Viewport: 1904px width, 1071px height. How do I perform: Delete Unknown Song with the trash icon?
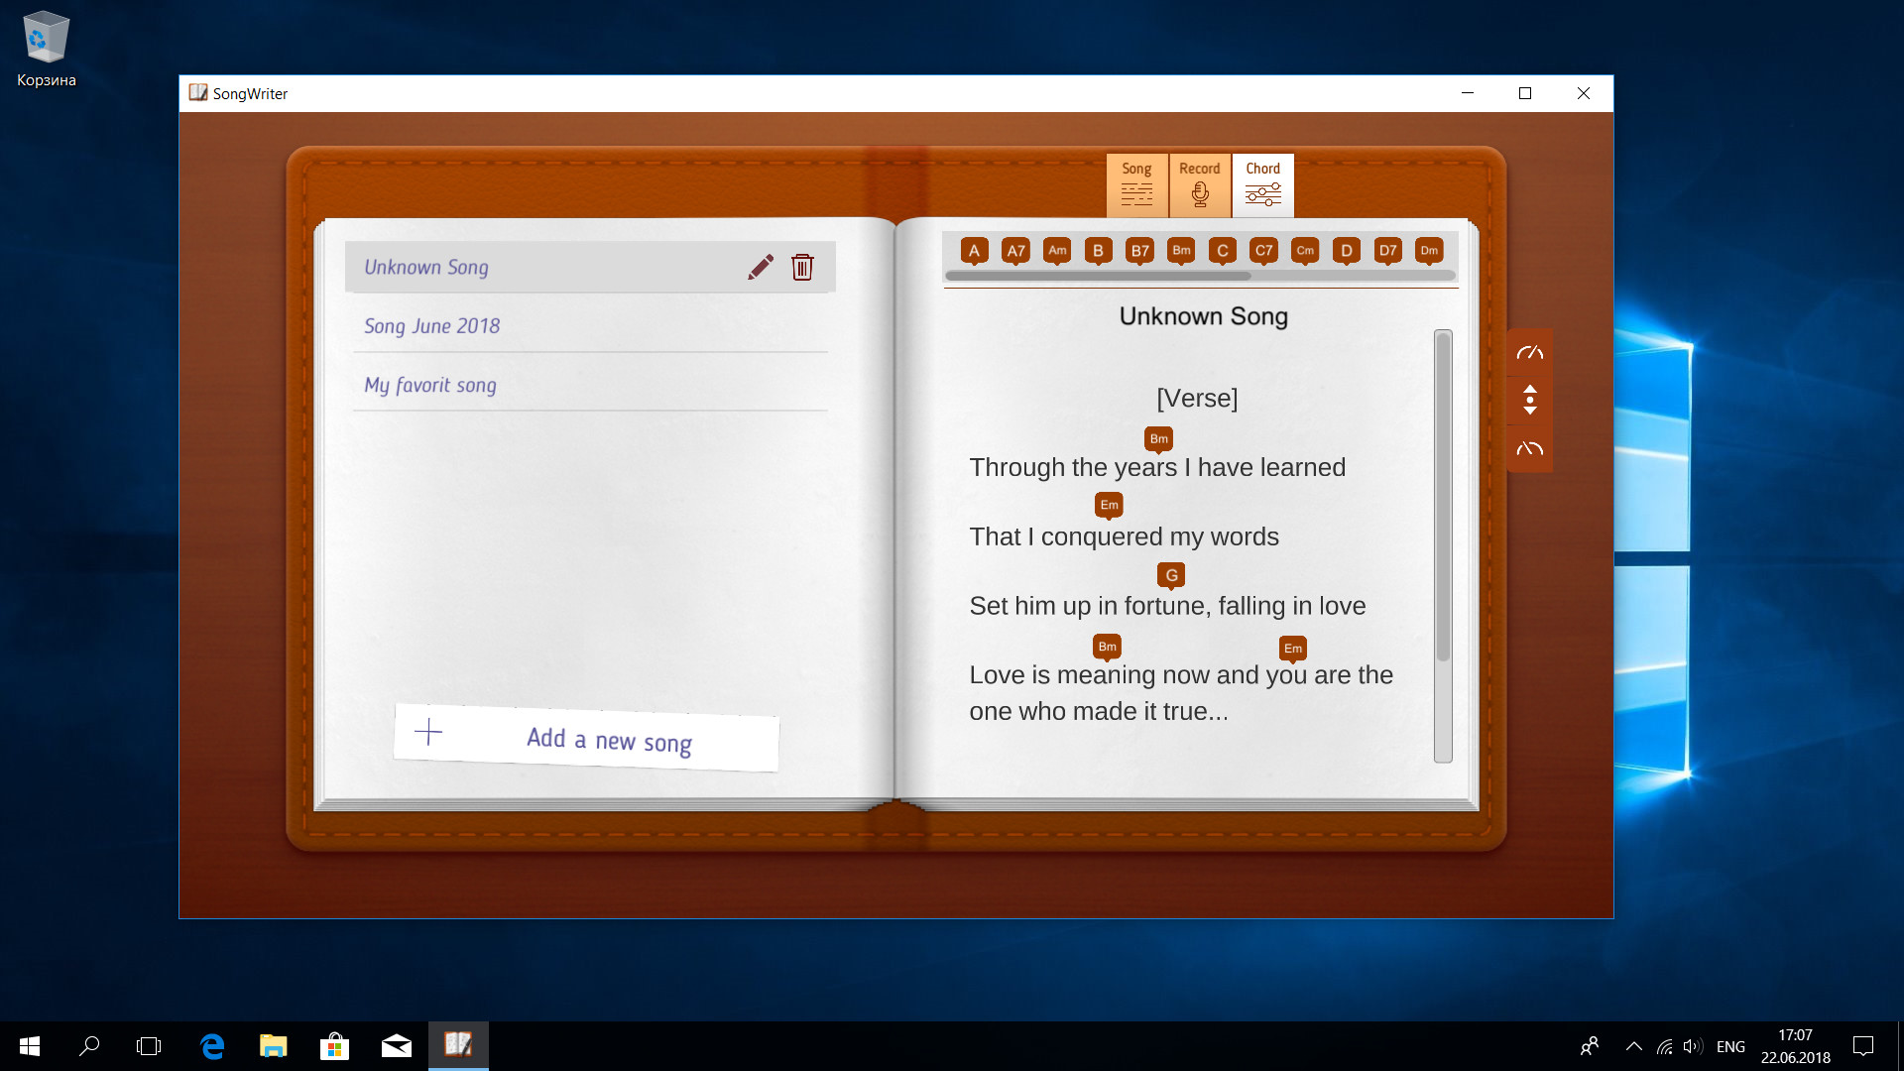click(802, 267)
